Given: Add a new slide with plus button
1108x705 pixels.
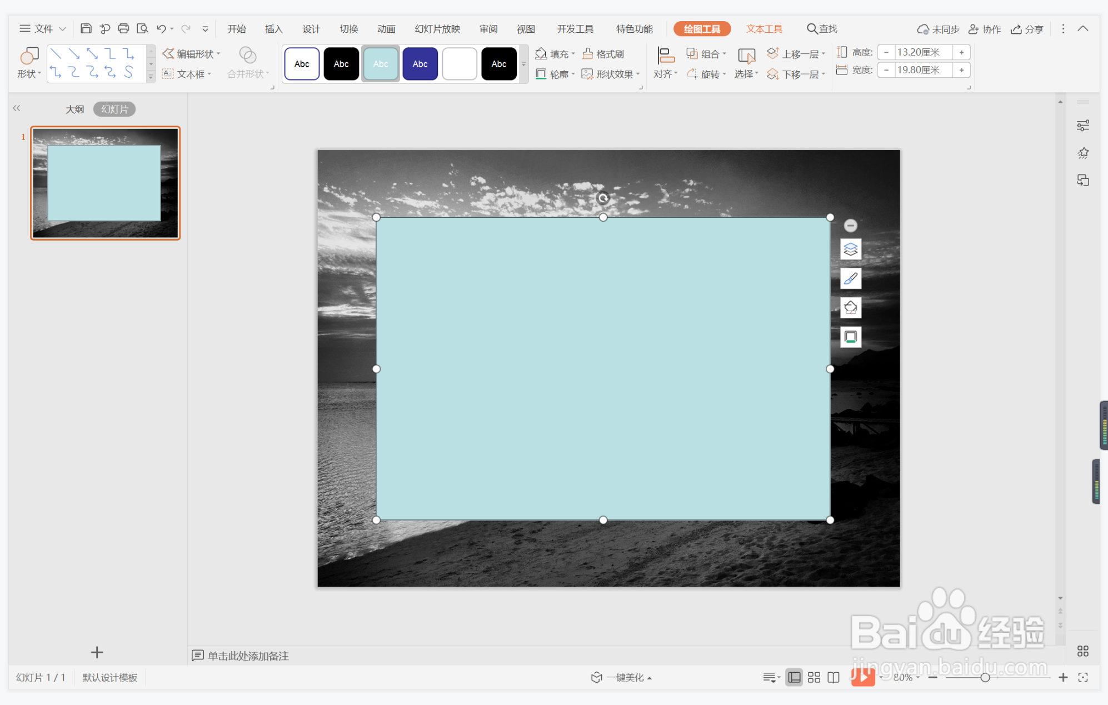Looking at the screenshot, I should click(97, 652).
